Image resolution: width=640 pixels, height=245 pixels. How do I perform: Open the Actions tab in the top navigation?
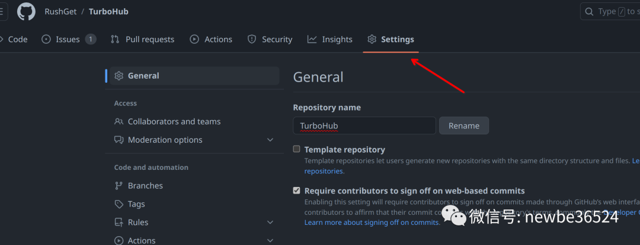point(211,40)
